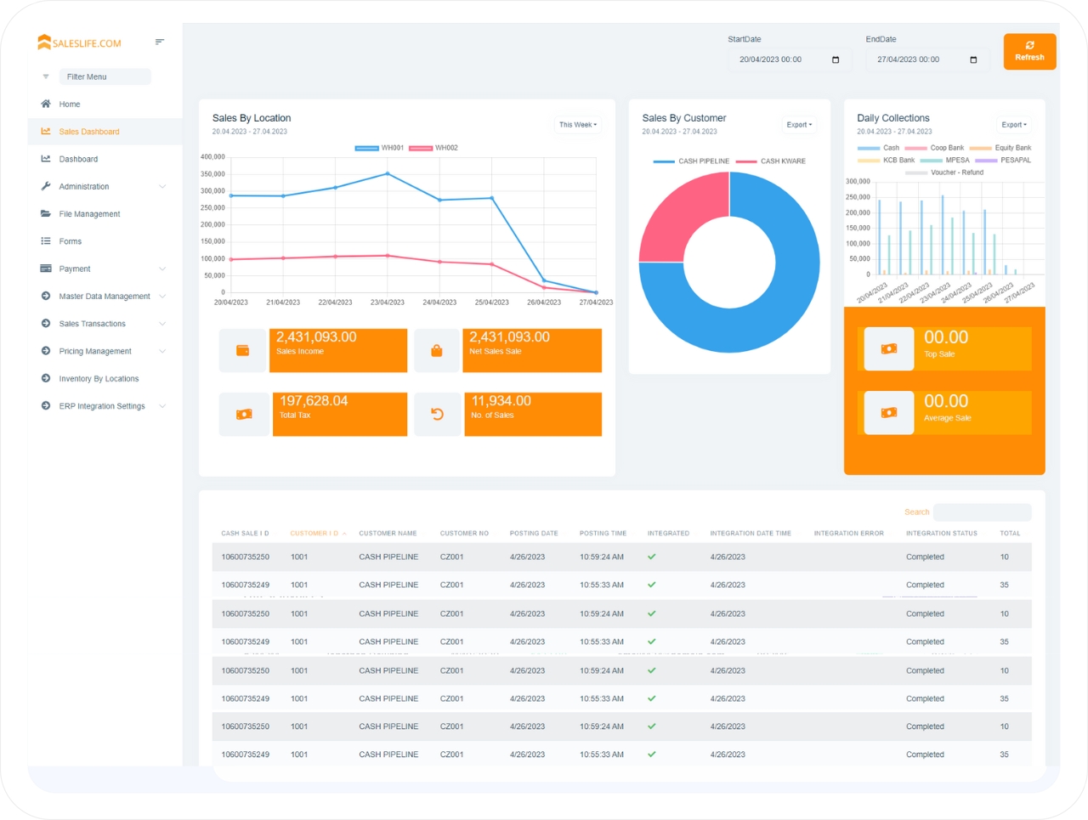Open the This Week dropdown
The width and height of the screenshot is (1088, 820).
pos(578,125)
